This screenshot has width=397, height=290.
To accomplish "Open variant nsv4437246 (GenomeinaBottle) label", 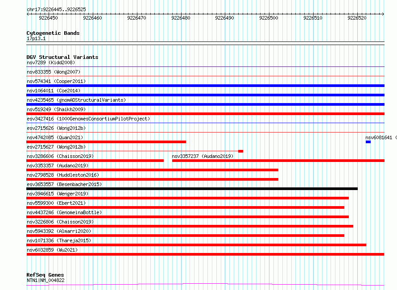I will coord(64,212).
